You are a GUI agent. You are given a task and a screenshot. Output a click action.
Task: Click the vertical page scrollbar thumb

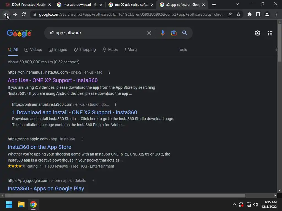(280, 43)
